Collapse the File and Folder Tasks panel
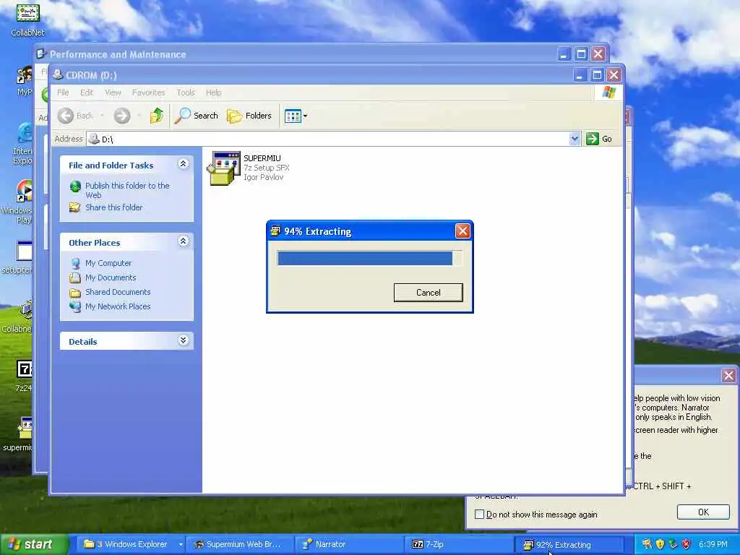 (x=183, y=164)
